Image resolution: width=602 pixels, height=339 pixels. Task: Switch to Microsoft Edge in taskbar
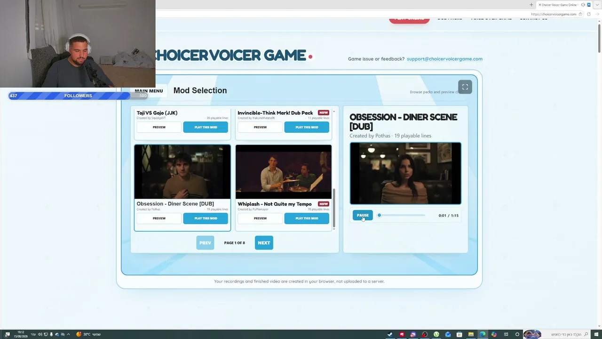(482, 334)
